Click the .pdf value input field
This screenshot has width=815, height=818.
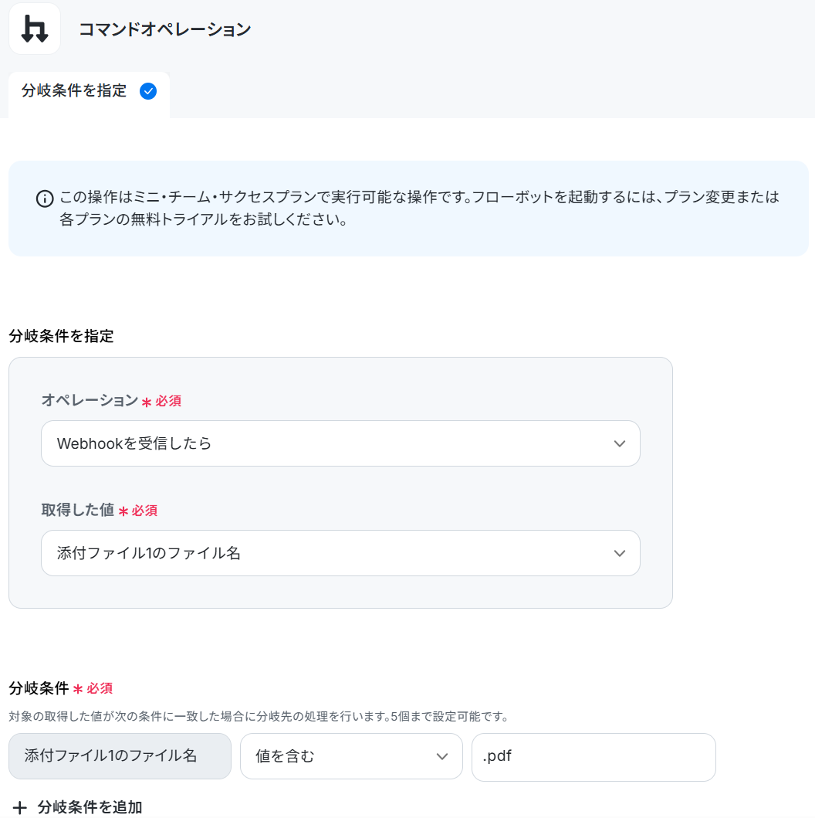pos(593,757)
